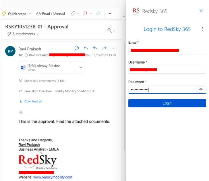Click the paperclip attachments icon

(9, 34)
